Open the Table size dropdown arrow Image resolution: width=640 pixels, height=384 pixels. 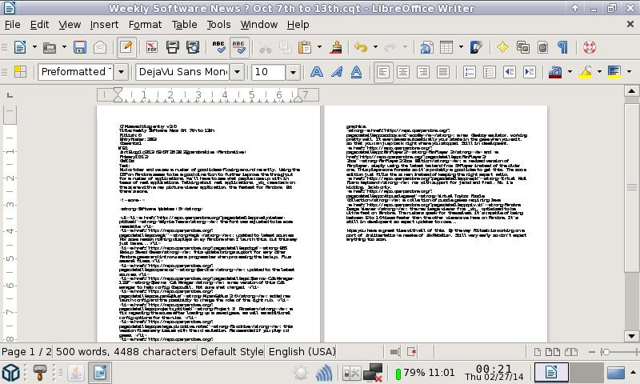click(x=462, y=47)
